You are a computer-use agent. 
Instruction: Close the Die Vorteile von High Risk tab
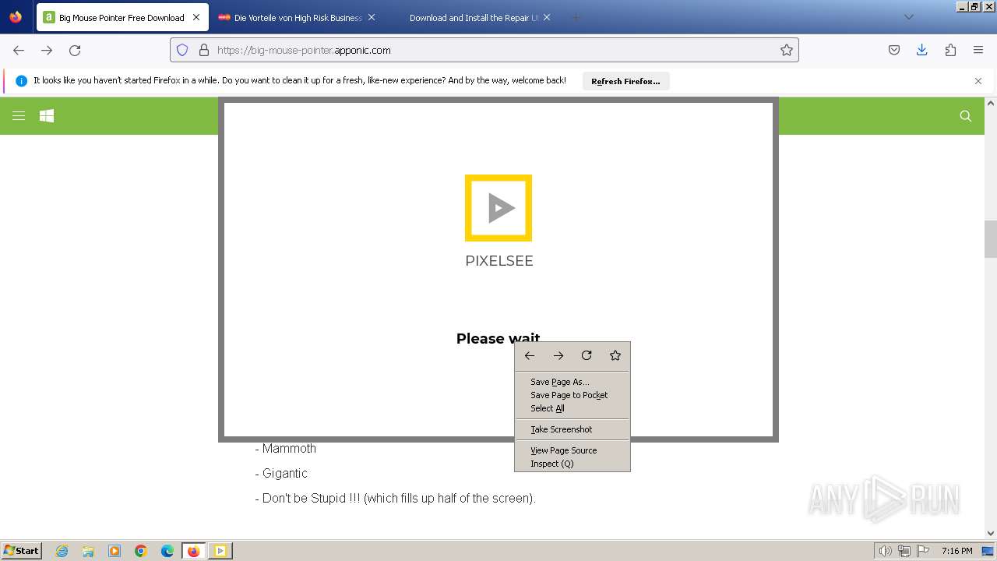pos(372,17)
